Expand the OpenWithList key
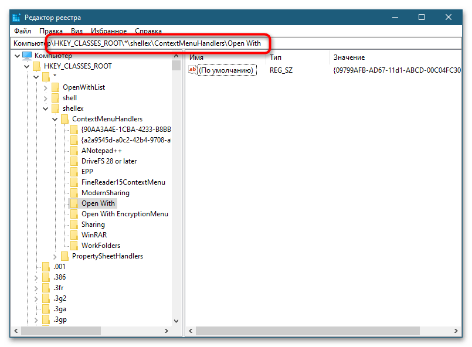Screen dimensions: 472x347 pos(46,87)
